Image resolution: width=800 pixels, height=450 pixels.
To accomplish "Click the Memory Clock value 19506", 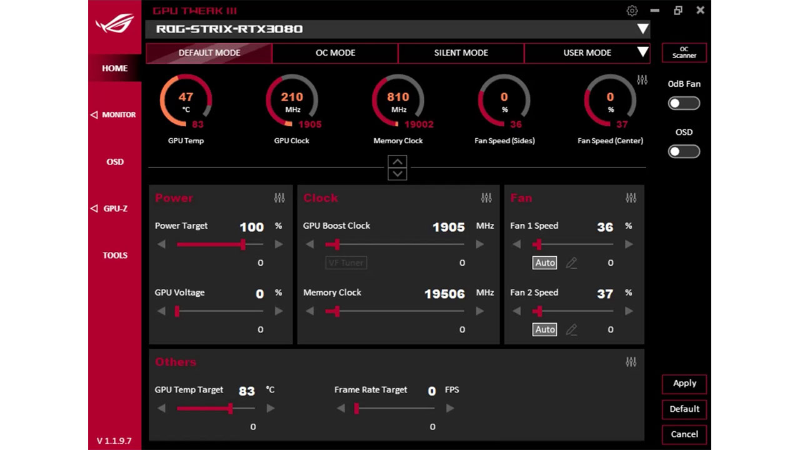I will 444,294.
